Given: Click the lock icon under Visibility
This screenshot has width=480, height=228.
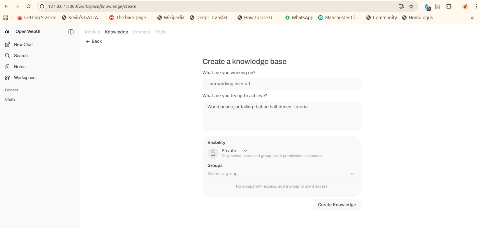Looking at the screenshot, I should pos(213,153).
